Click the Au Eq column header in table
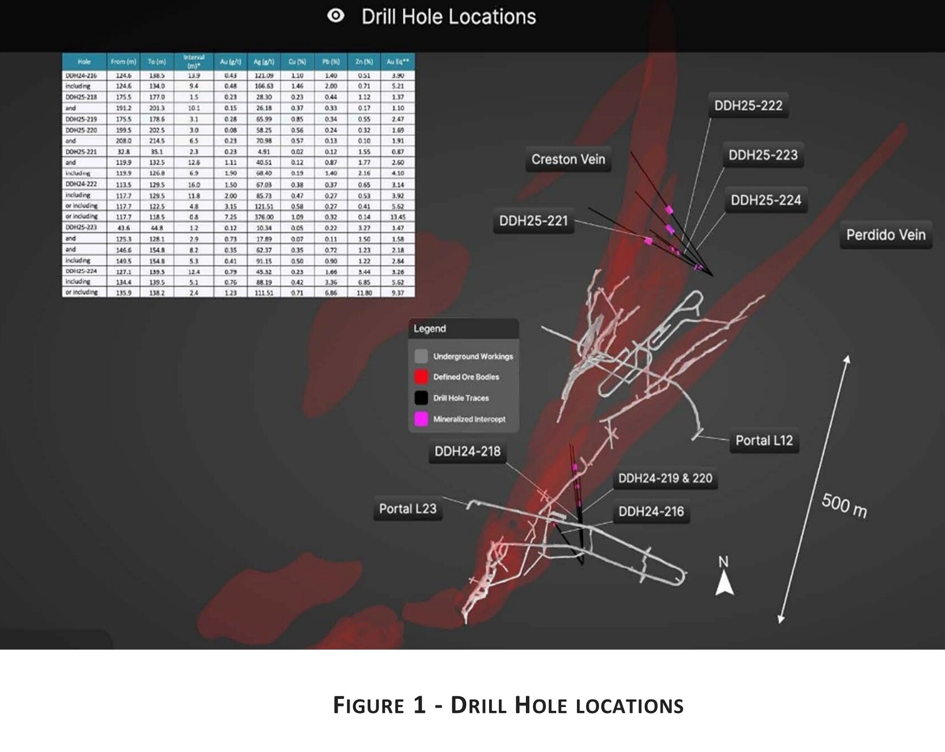945x752 pixels. [x=397, y=62]
